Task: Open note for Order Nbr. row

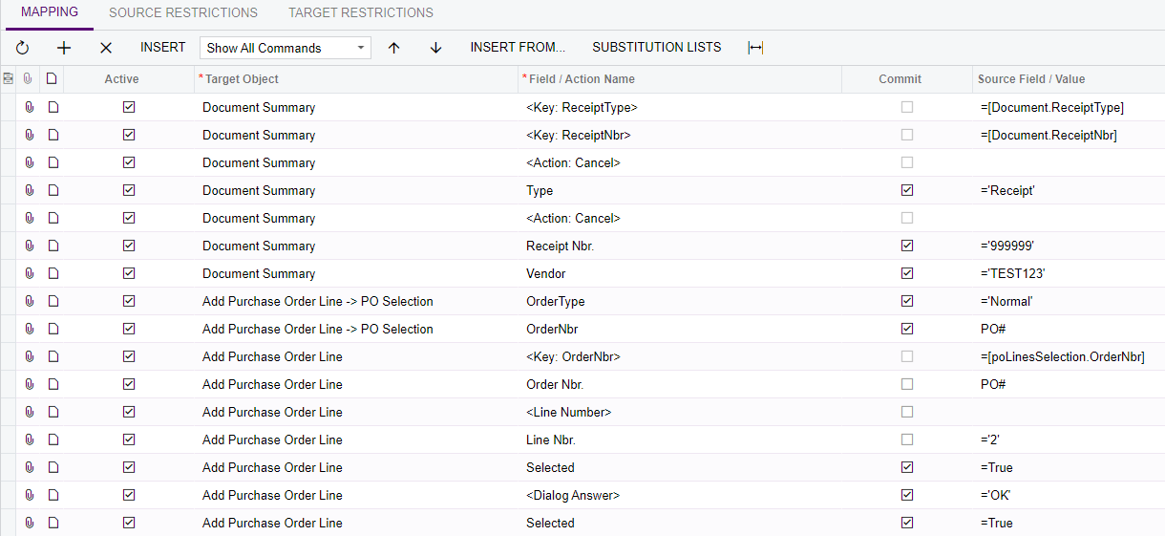Action: click(x=53, y=384)
